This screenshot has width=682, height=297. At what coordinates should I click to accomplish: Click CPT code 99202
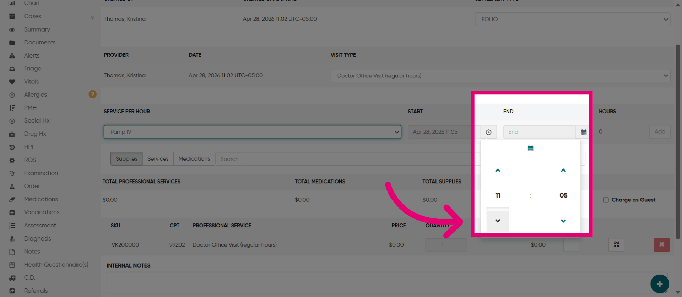click(177, 245)
